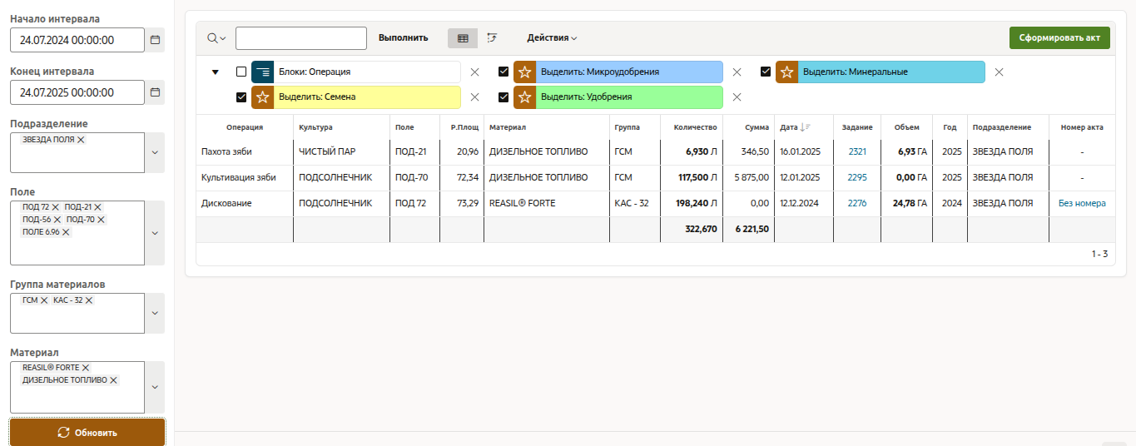
Task: Click the search magnifier icon
Action: pos(213,38)
